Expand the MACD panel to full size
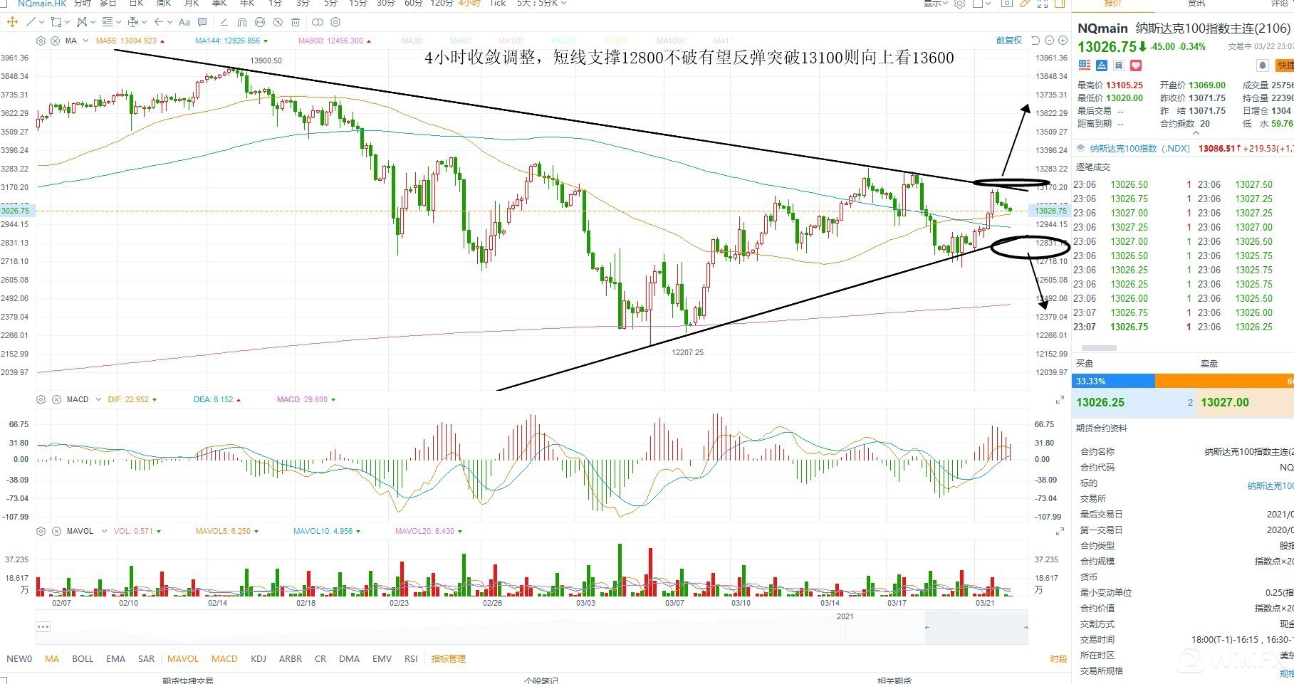Viewport: 1294px width, 684px height. pyautogui.click(x=1060, y=400)
